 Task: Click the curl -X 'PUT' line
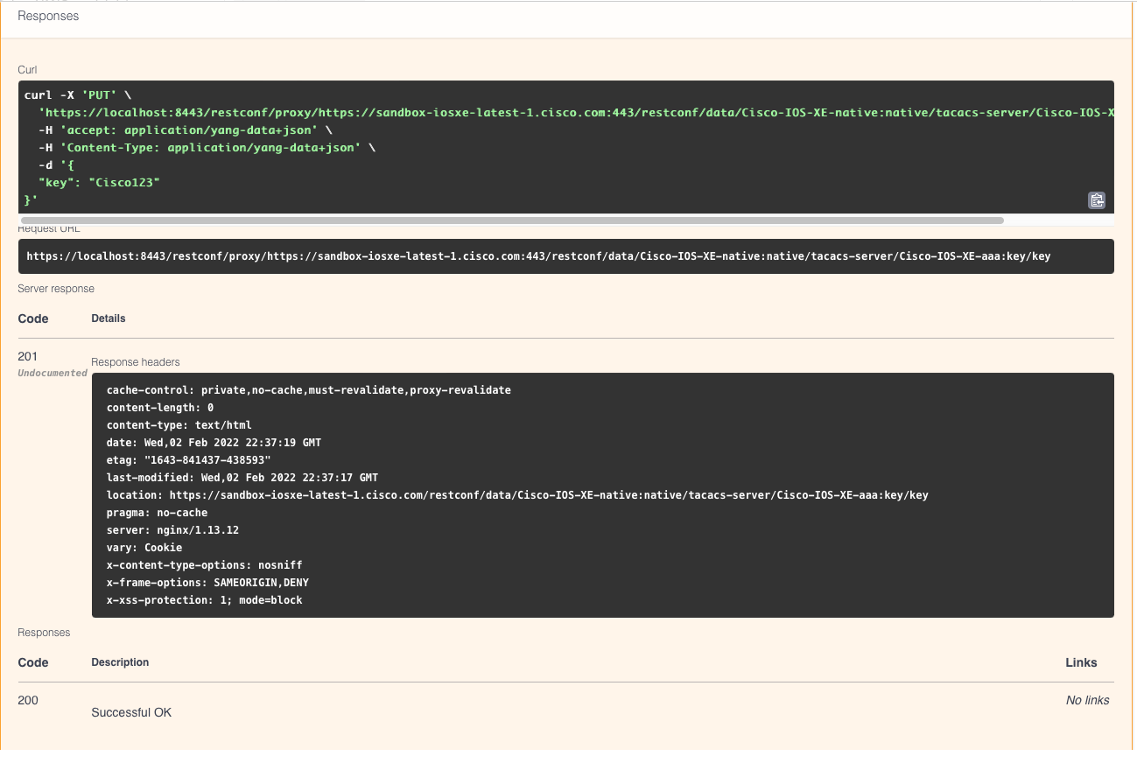(x=78, y=94)
